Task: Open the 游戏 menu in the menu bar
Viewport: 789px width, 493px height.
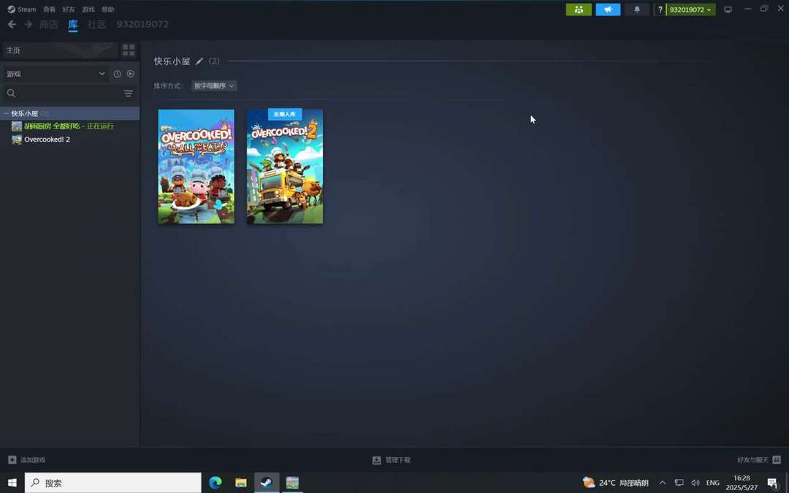Action: pos(88,9)
